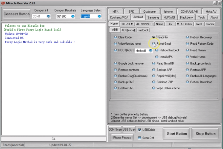Click the 'Connected OK.' log line
The image size is (223, 149).
point(14,38)
